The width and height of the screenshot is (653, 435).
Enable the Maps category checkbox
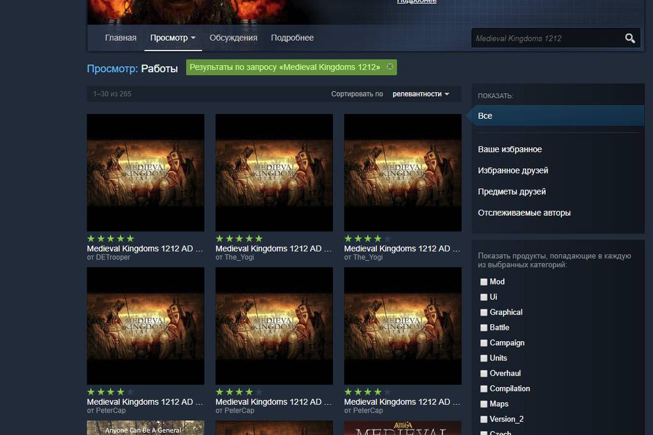point(483,404)
